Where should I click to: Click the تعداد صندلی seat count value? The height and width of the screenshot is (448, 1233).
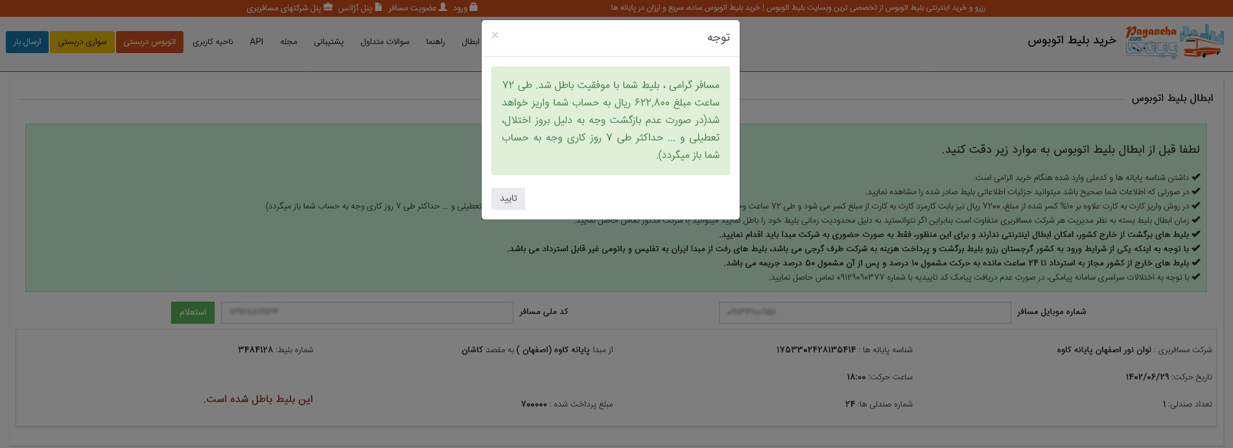point(1164,404)
